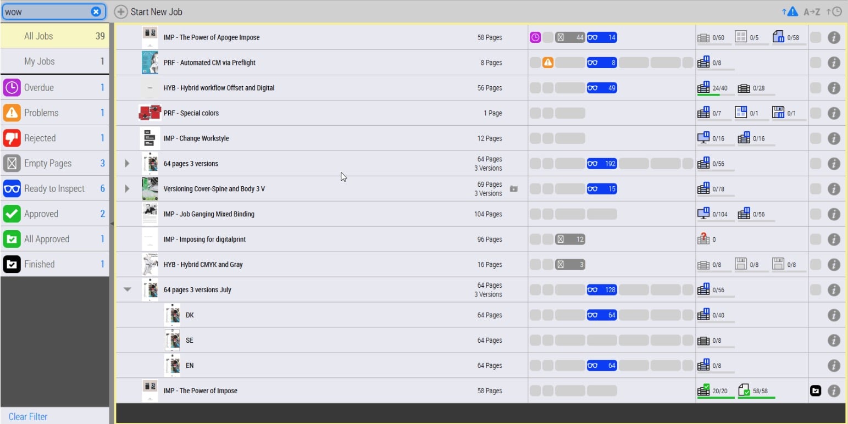The width and height of the screenshot is (848, 424).
Task: Open info for PRF - Special colors
Action: pyautogui.click(x=834, y=113)
